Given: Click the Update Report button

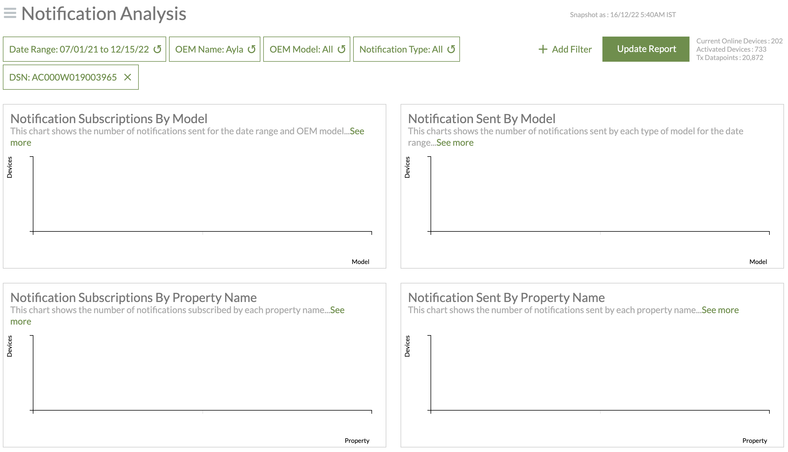Looking at the screenshot, I should (646, 49).
